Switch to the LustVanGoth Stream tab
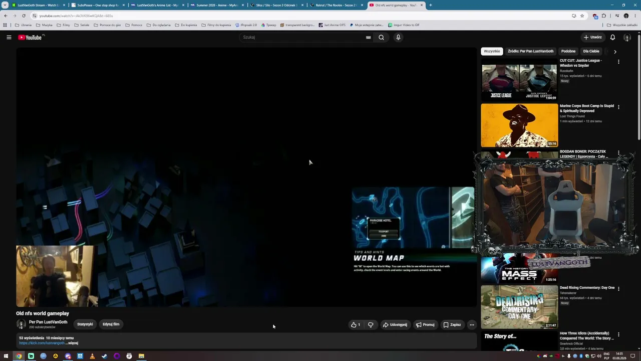This screenshot has height=361, width=641. click(39, 5)
